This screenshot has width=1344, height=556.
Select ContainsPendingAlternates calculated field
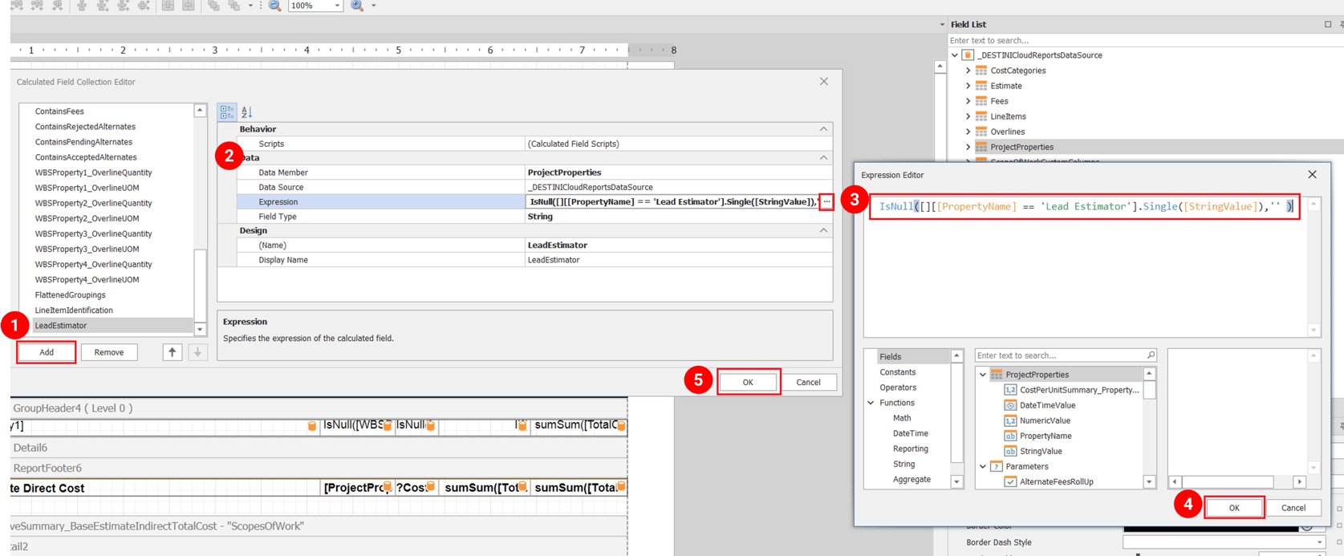[83, 142]
